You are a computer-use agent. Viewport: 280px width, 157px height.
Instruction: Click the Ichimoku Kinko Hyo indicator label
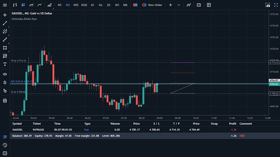click(24, 19)
